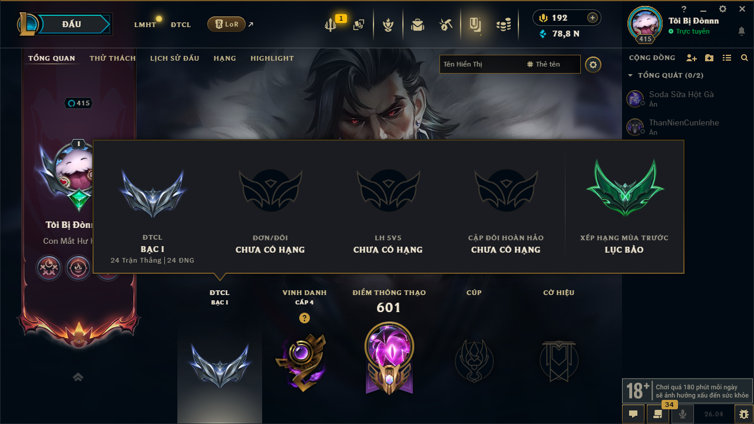The image size is (754, 424).
Task: Click the Tên Hiển Thị search field
Action: point(480,64)
